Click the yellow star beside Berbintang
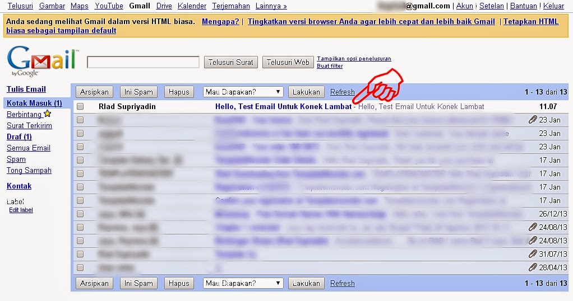The height and width of the screenshot is (301, 573). click(x=48, y=114)
